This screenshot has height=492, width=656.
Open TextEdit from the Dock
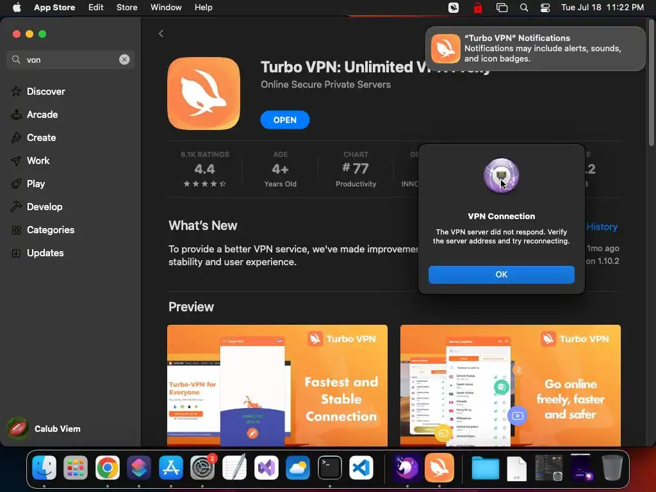pyautogui.click(x=234, y=468)
